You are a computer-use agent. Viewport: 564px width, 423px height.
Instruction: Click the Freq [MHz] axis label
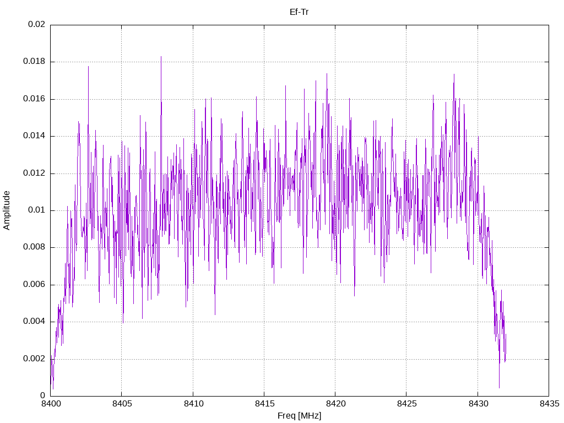point(299,416)
